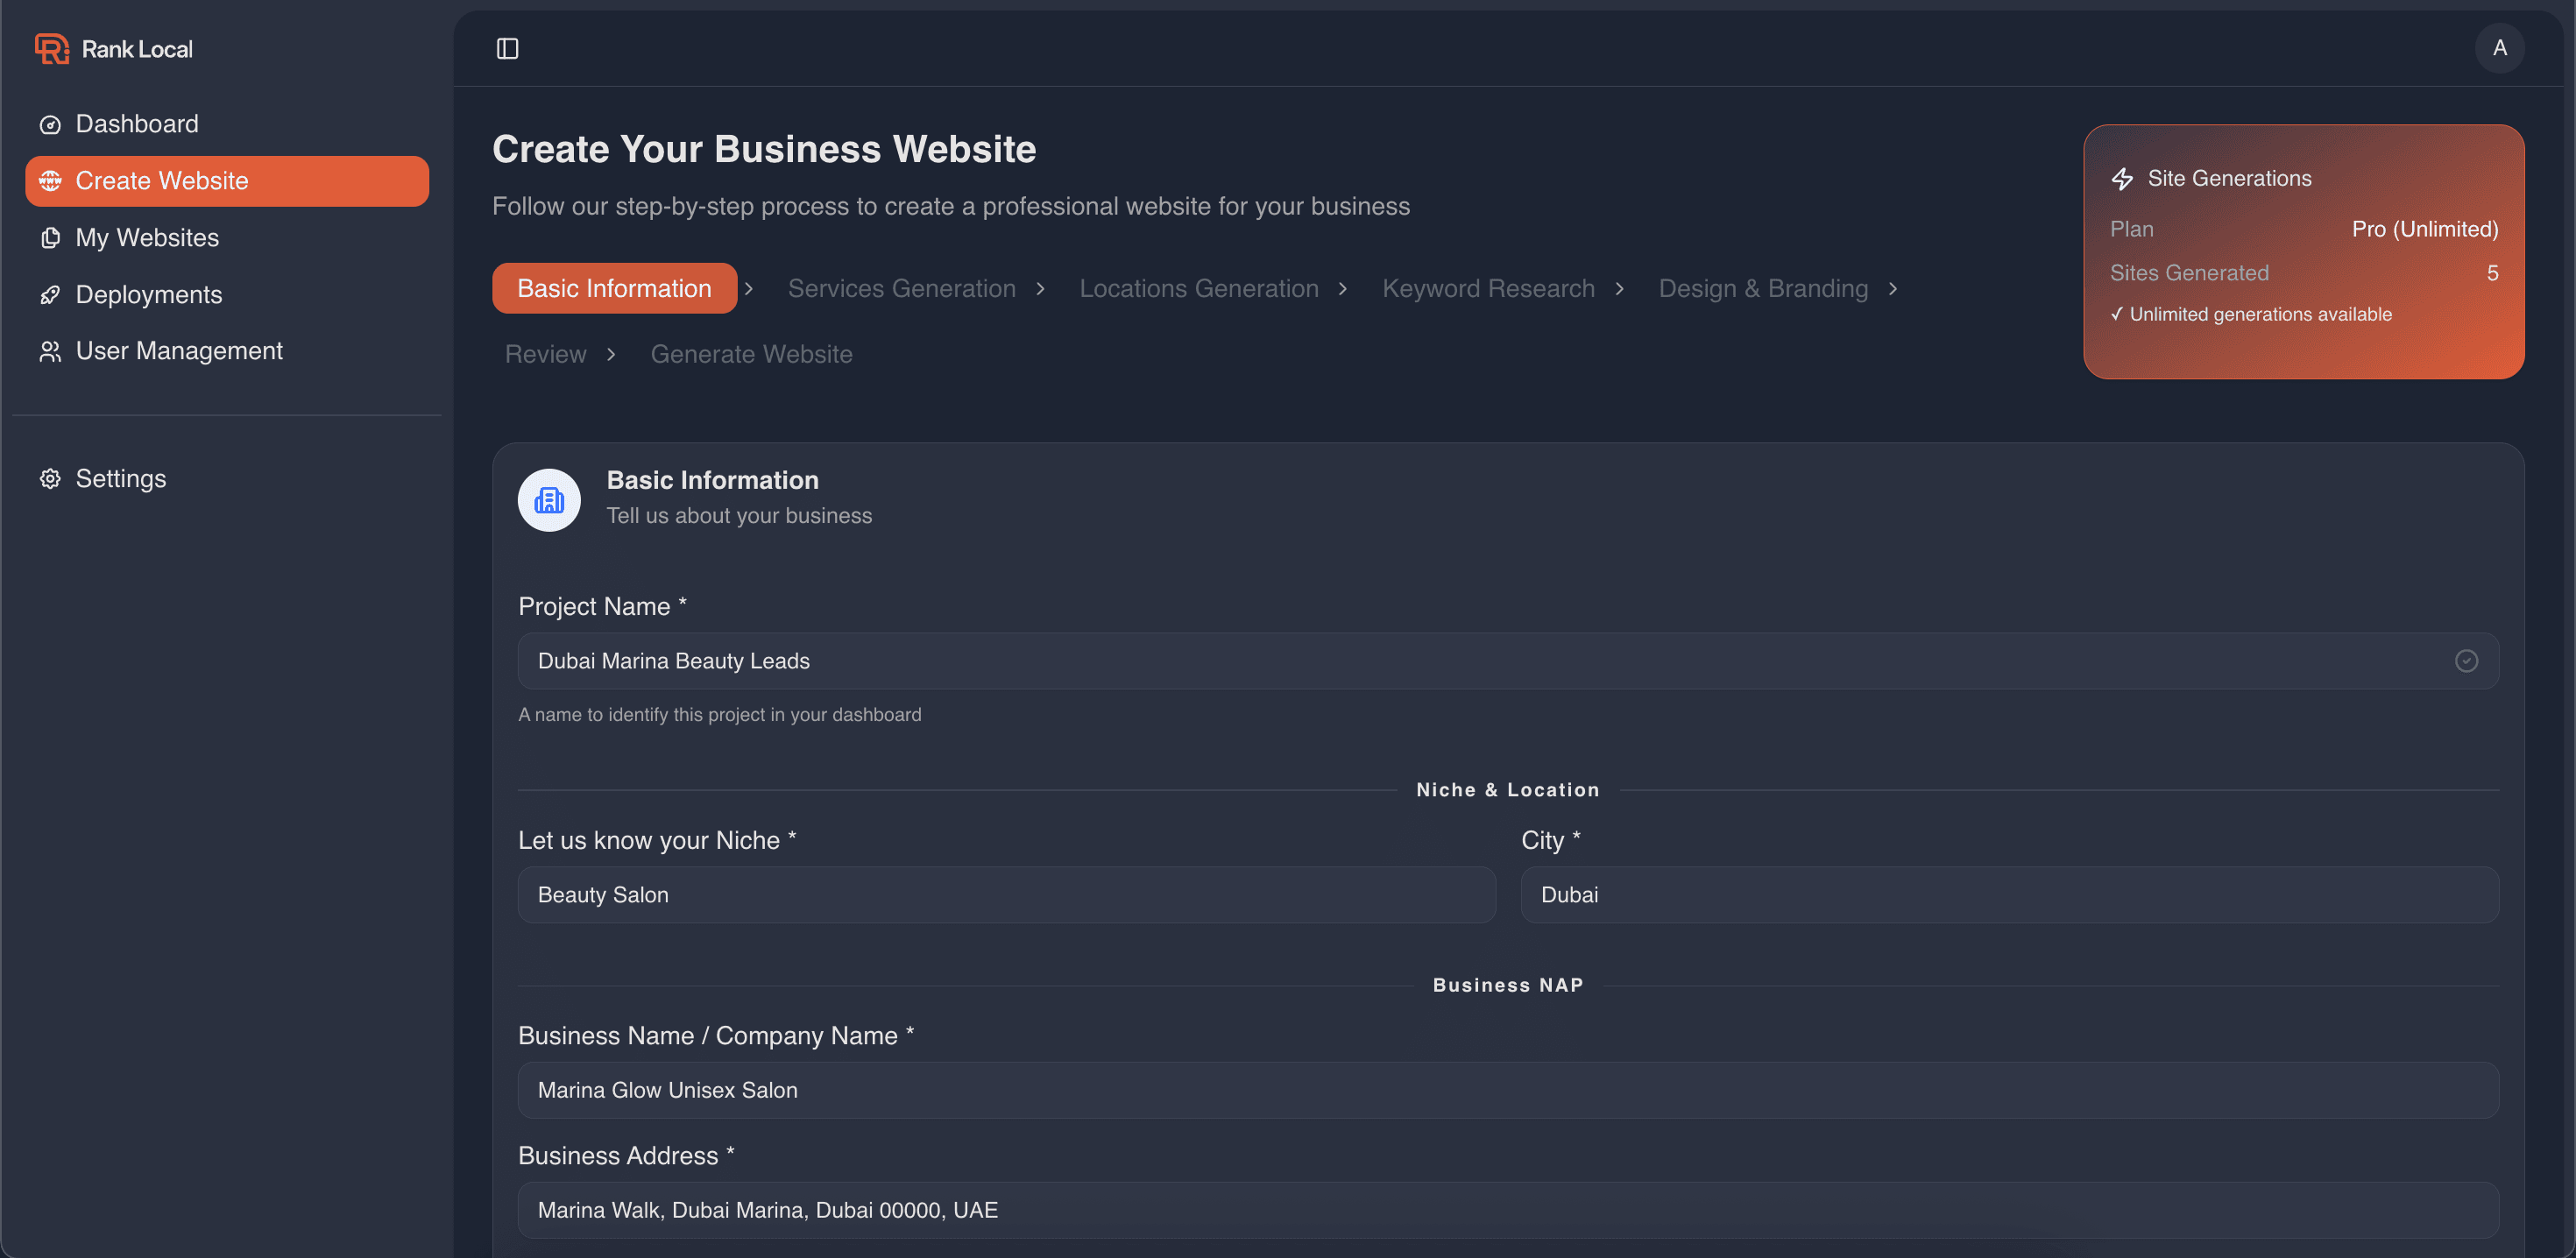The width and height of the screenshot is (2576, 1258).
Task: Click the chevron following Keyword Research
Action: (x=1620, y=288)
